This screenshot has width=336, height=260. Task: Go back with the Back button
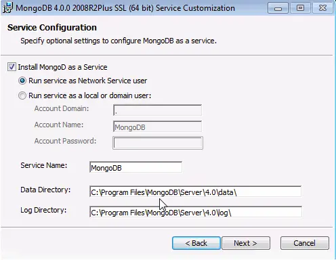pyautogui.click(x=196, y=243)
